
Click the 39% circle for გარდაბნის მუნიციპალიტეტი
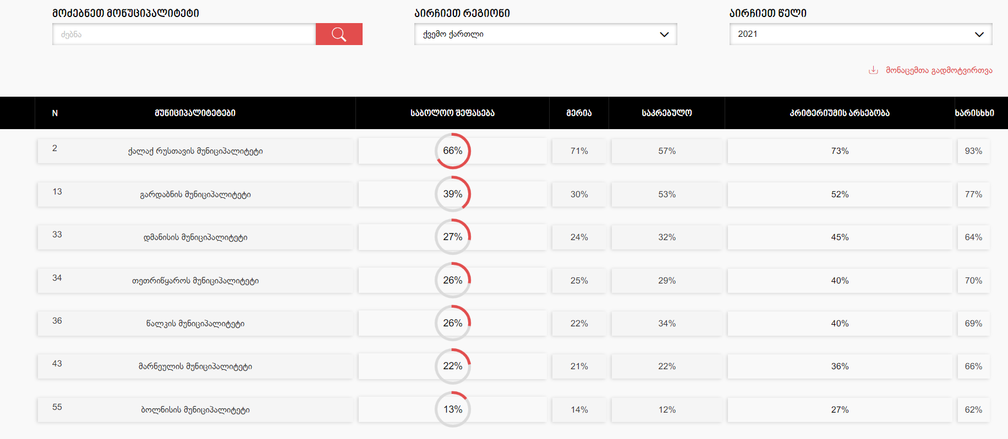click(x=453, y=194)
